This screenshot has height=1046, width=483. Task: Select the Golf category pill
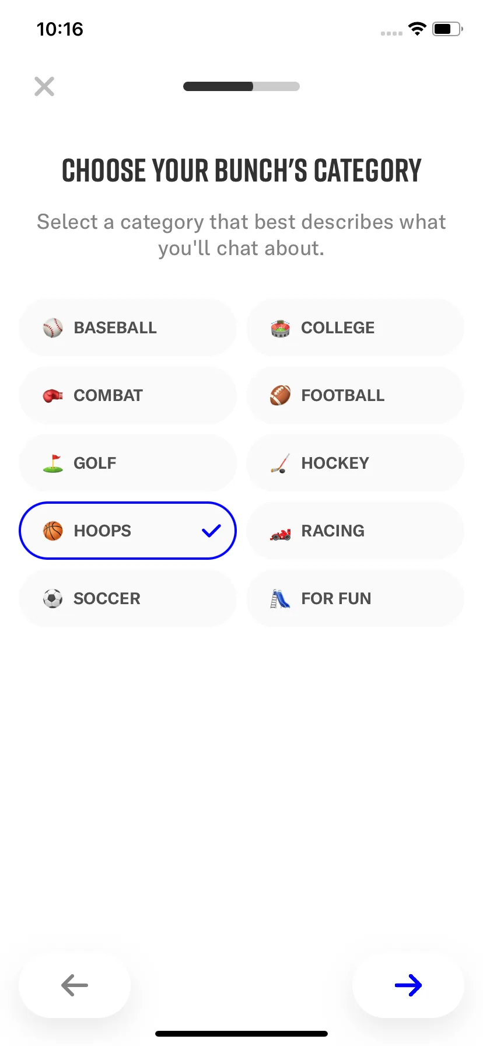point(128,463)
